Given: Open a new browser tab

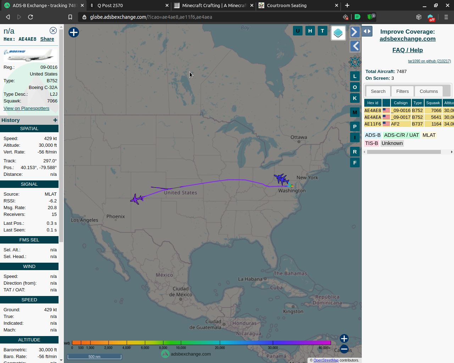Looking at the screenshot, I should (347, 5).
